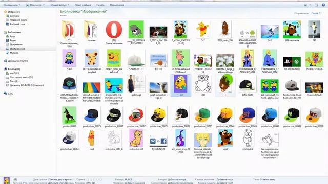This screenshot has width=328, height=184.
Task: Open view-mode options dropdown arrow
Action: [x=310, y=5]
